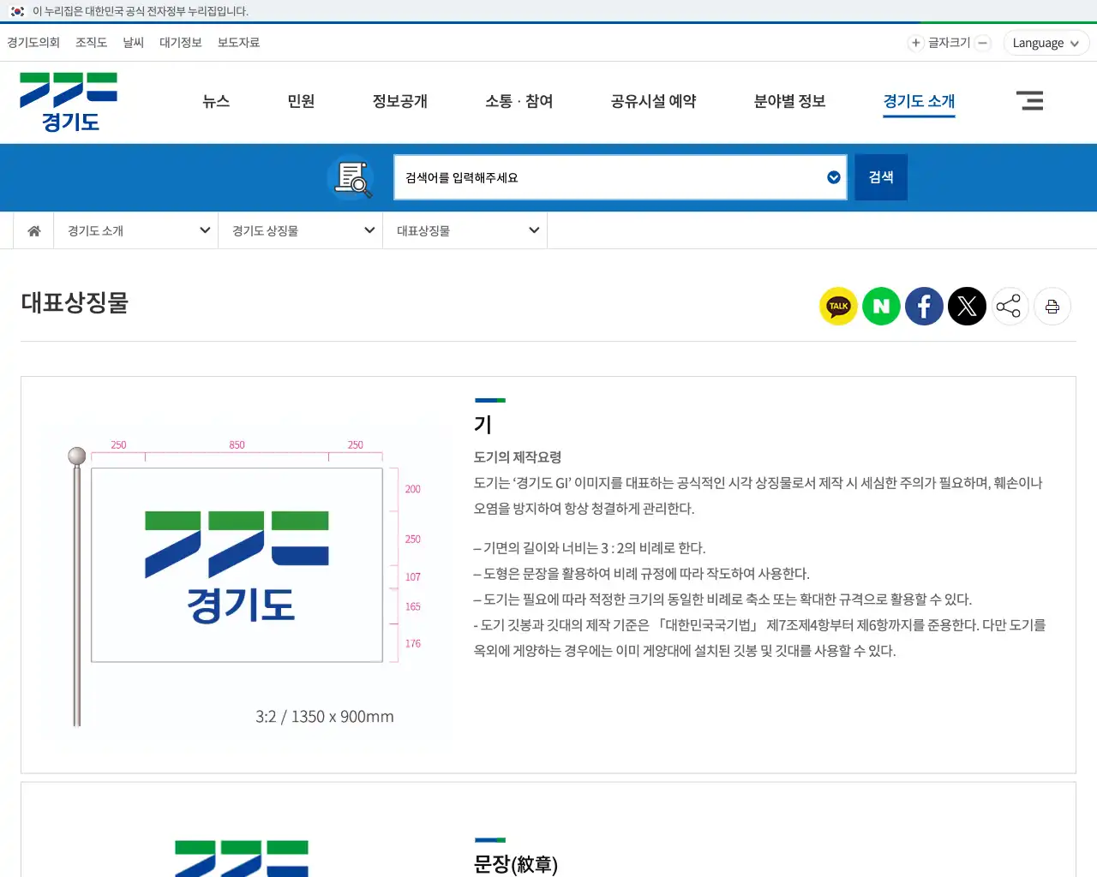The width and height of the screenshot is (1097, 877).
Task: Click the 문장 emblem image
Action: tap(242, 857)
